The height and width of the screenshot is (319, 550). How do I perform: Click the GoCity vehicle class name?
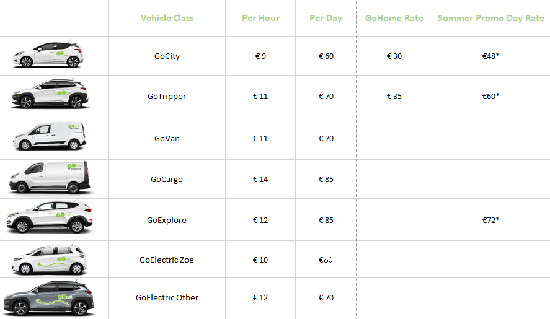[x=167, y=56]
